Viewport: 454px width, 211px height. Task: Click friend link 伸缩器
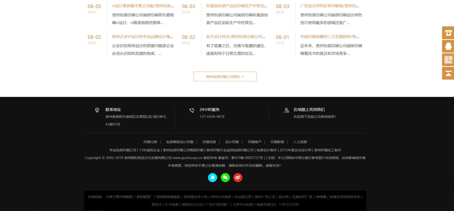(x=321, y=197)
